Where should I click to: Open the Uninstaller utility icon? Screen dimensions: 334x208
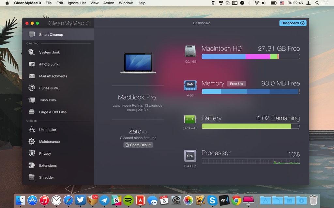pyautogui.click(x=32, y=129)
